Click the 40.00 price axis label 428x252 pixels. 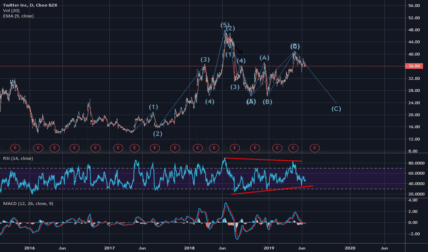click(414, 54)
